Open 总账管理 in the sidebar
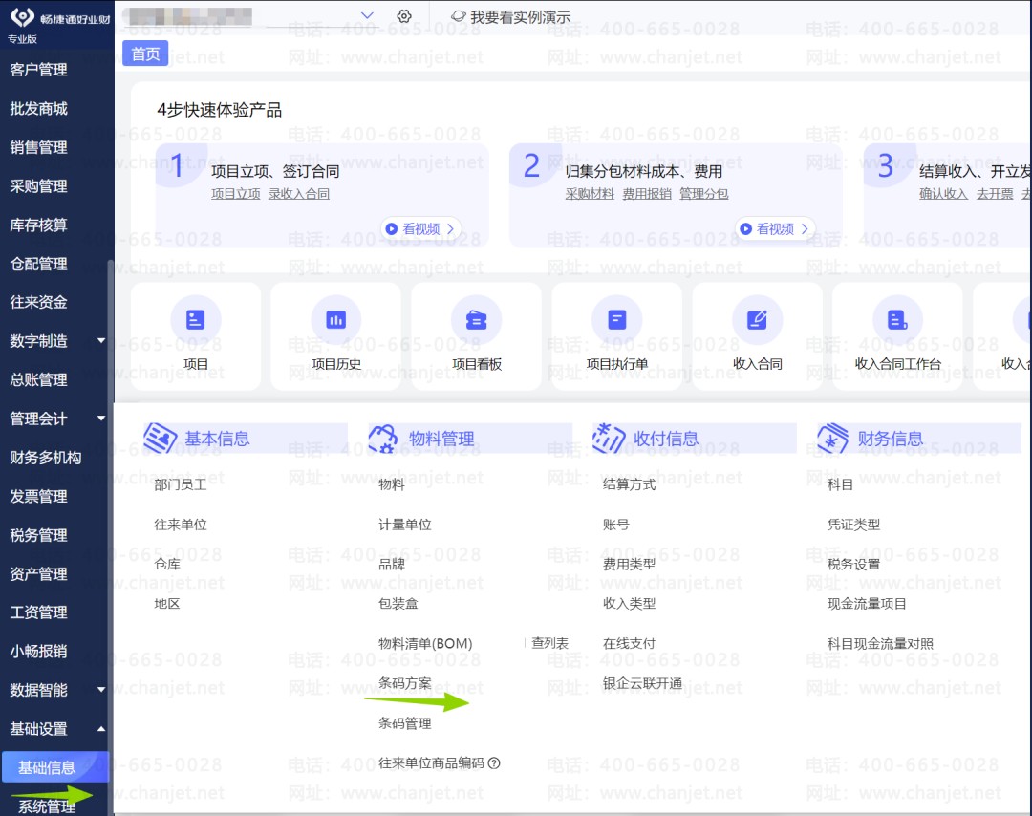This screenshot has height=816, width=1032. coord(39,379)
